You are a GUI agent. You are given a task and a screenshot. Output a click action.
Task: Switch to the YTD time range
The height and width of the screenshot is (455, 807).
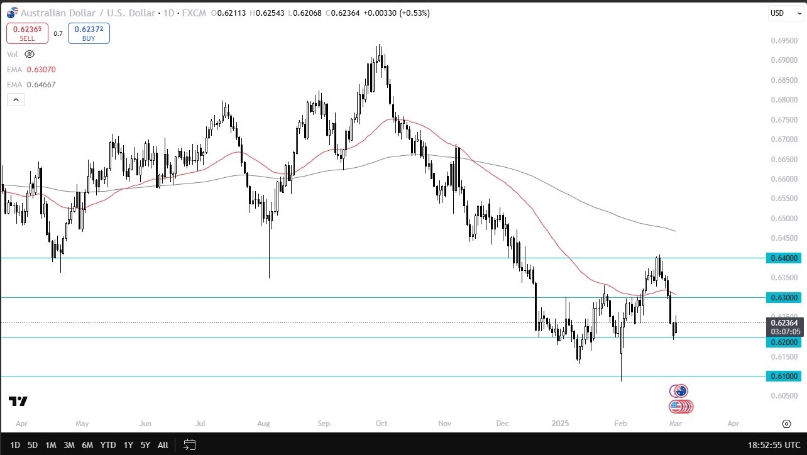tap(108, 445)
